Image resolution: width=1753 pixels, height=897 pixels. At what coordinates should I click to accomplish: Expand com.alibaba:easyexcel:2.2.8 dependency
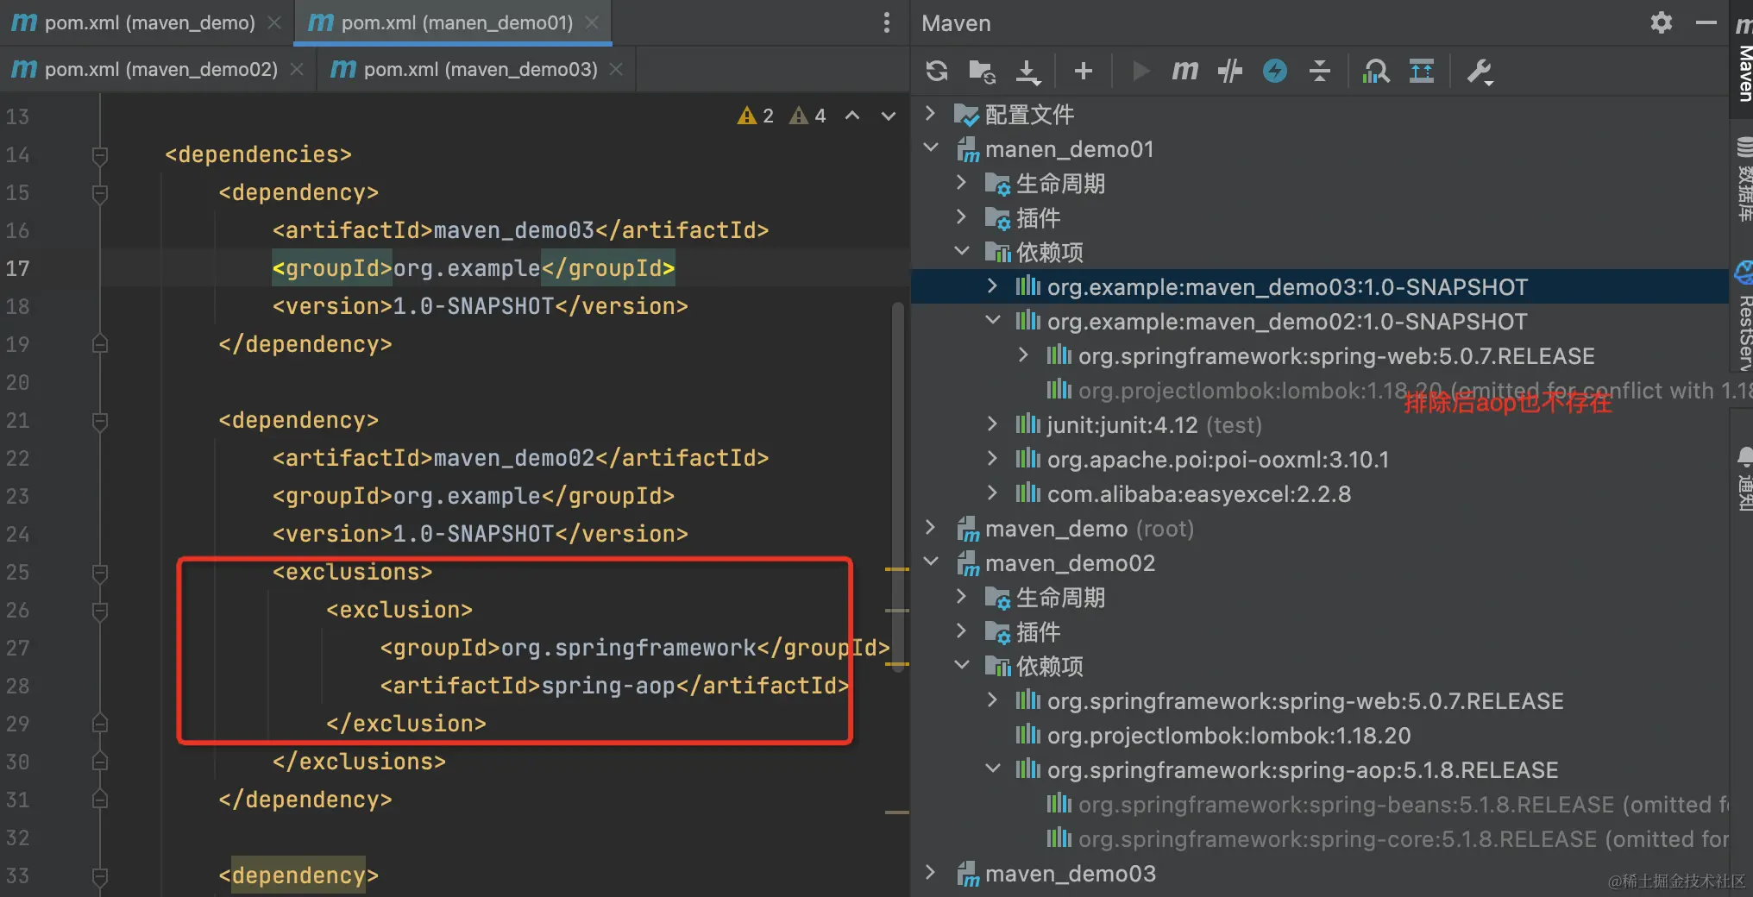tap(992, 493)
